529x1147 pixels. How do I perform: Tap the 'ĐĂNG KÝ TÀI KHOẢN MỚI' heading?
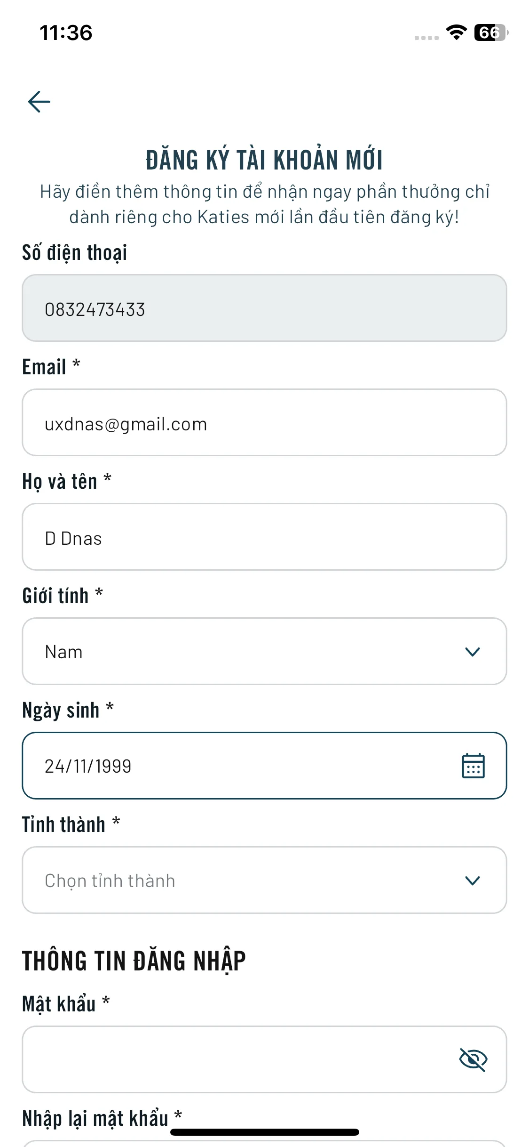264,160
